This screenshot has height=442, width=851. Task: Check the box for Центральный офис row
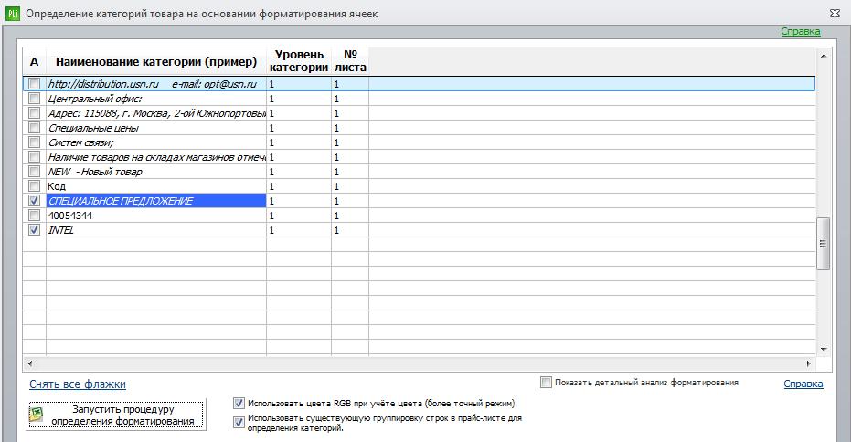point(34,98)
